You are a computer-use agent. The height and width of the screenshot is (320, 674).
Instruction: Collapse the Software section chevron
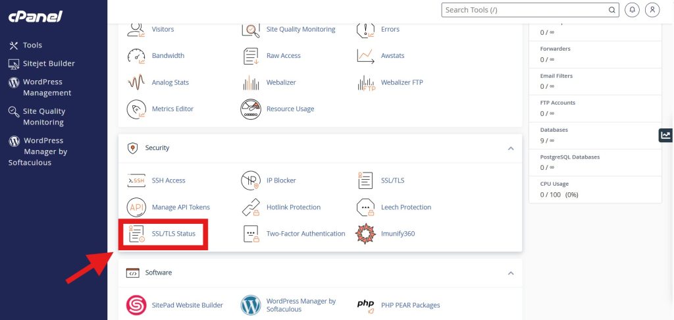(x=511, y=273)
